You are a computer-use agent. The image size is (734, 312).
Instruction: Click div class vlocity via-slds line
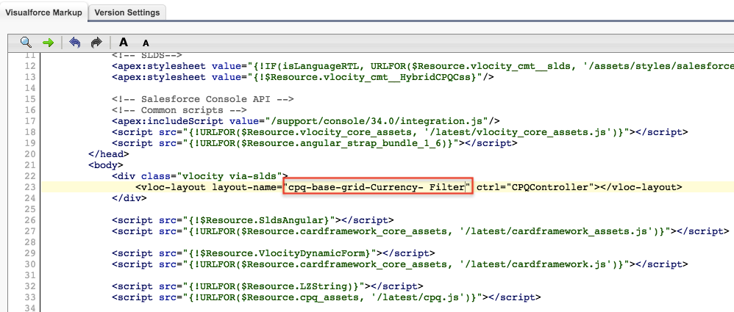[x=200, y=176]
